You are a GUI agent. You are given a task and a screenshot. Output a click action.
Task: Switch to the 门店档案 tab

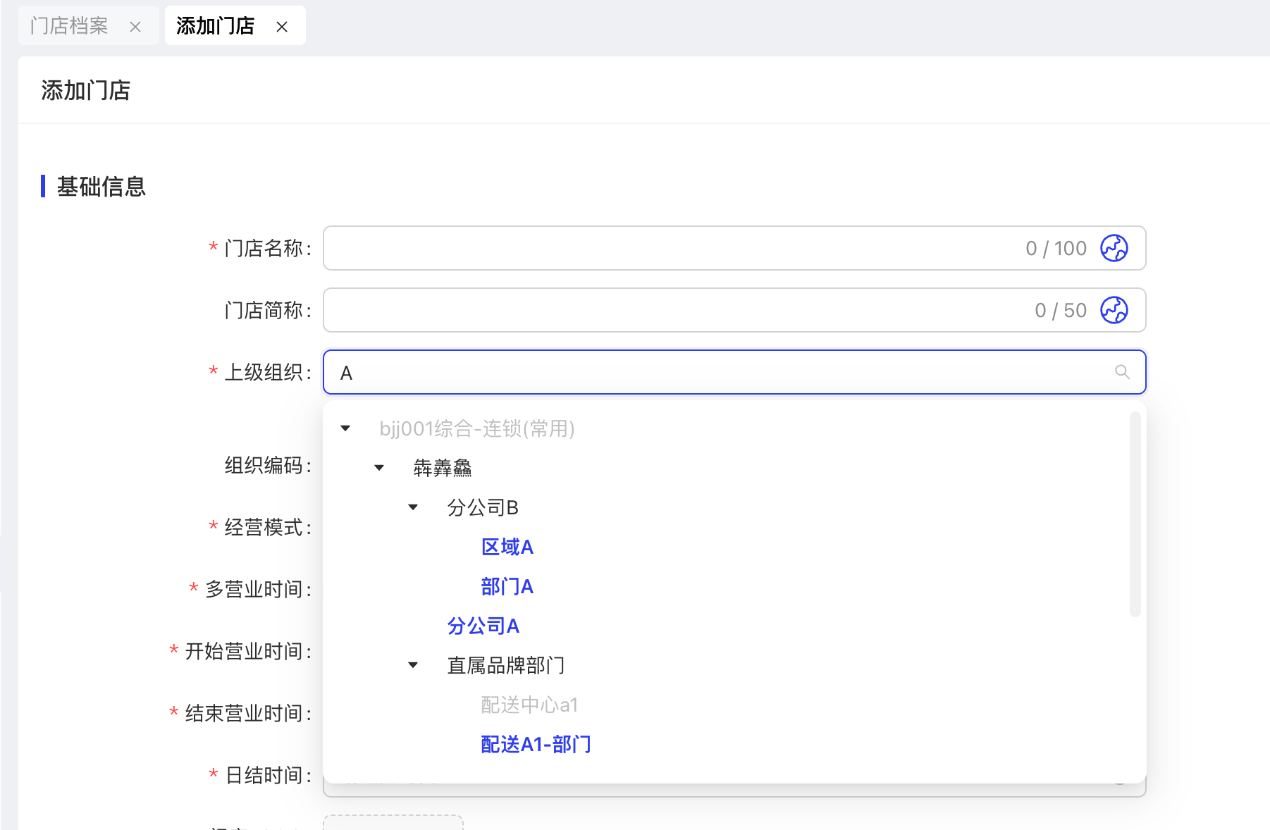(x=69, y=26)
